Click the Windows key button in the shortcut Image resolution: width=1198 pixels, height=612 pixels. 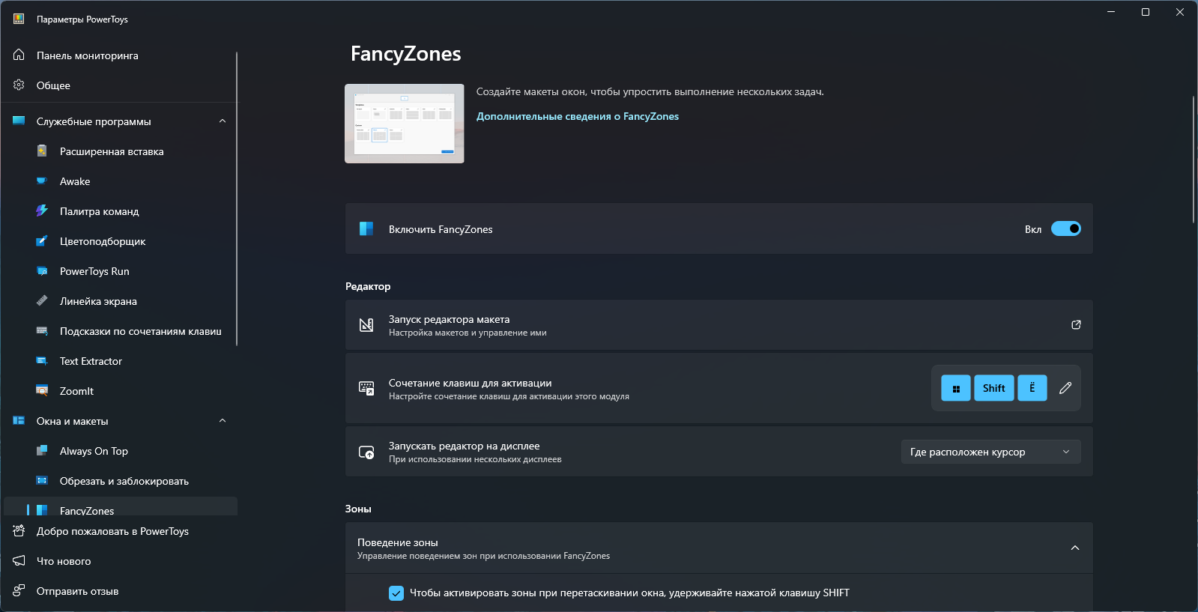[956, 388]
